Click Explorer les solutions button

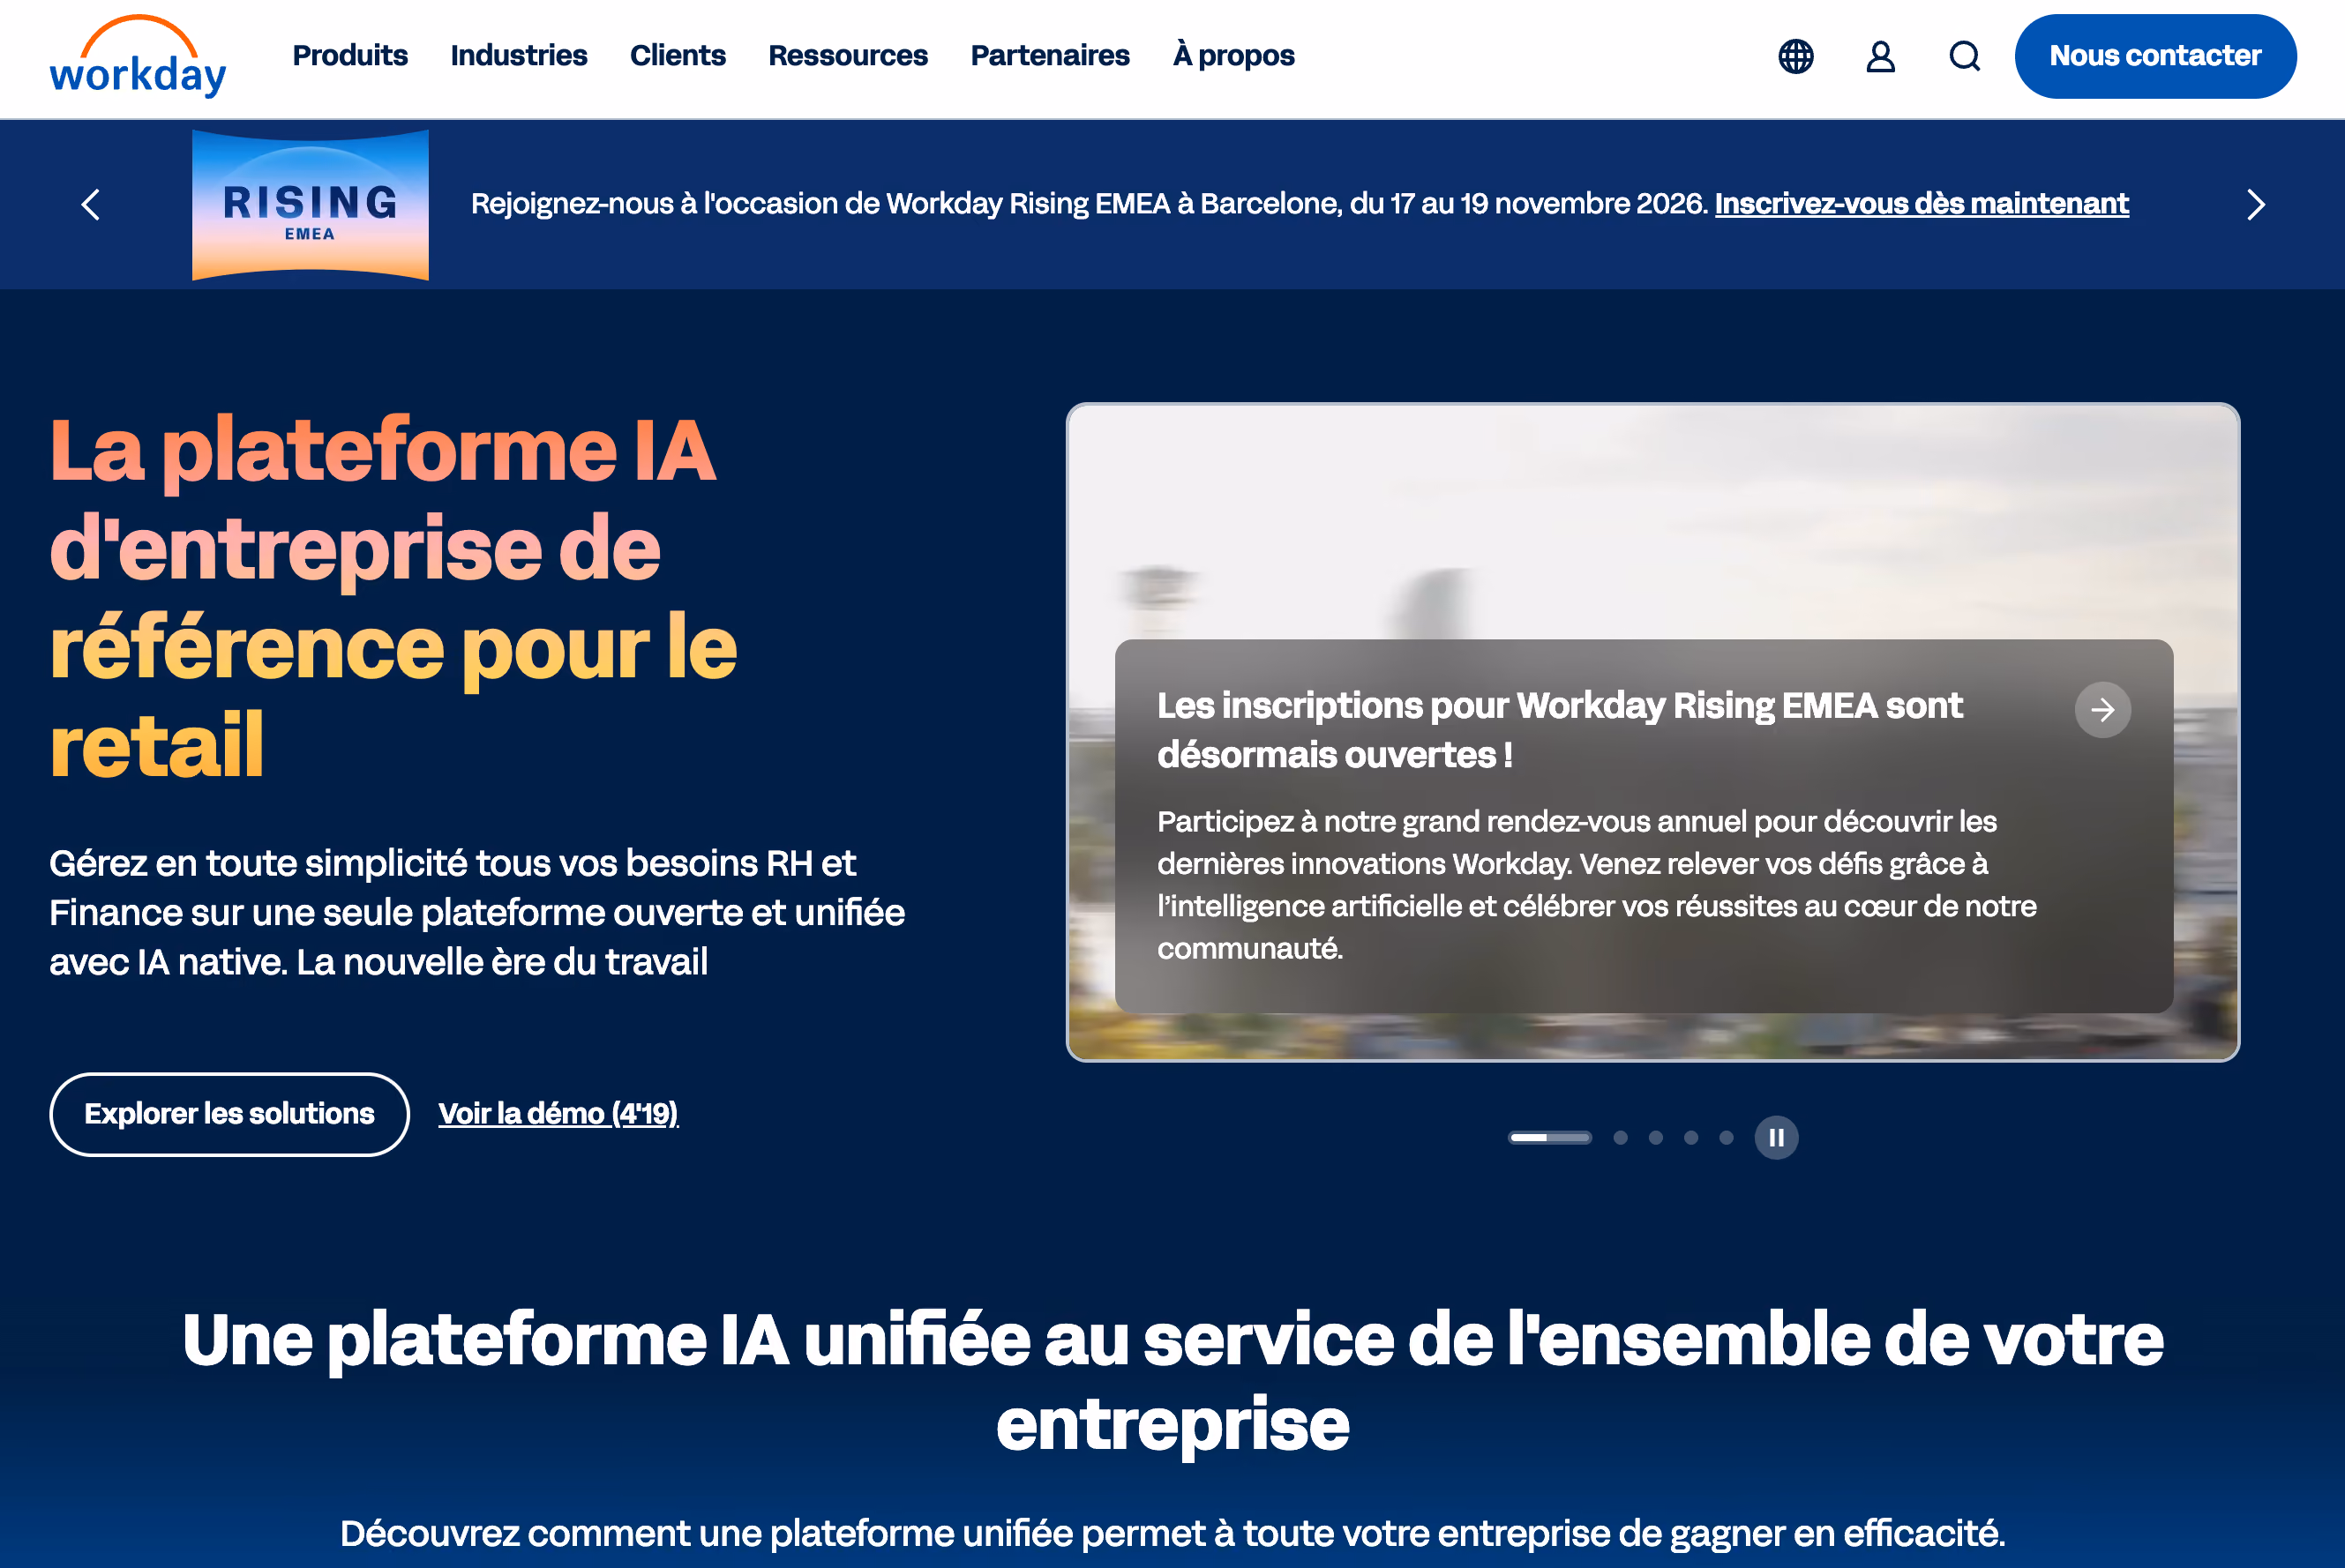pyautogui.click(x=229, y=1114)
